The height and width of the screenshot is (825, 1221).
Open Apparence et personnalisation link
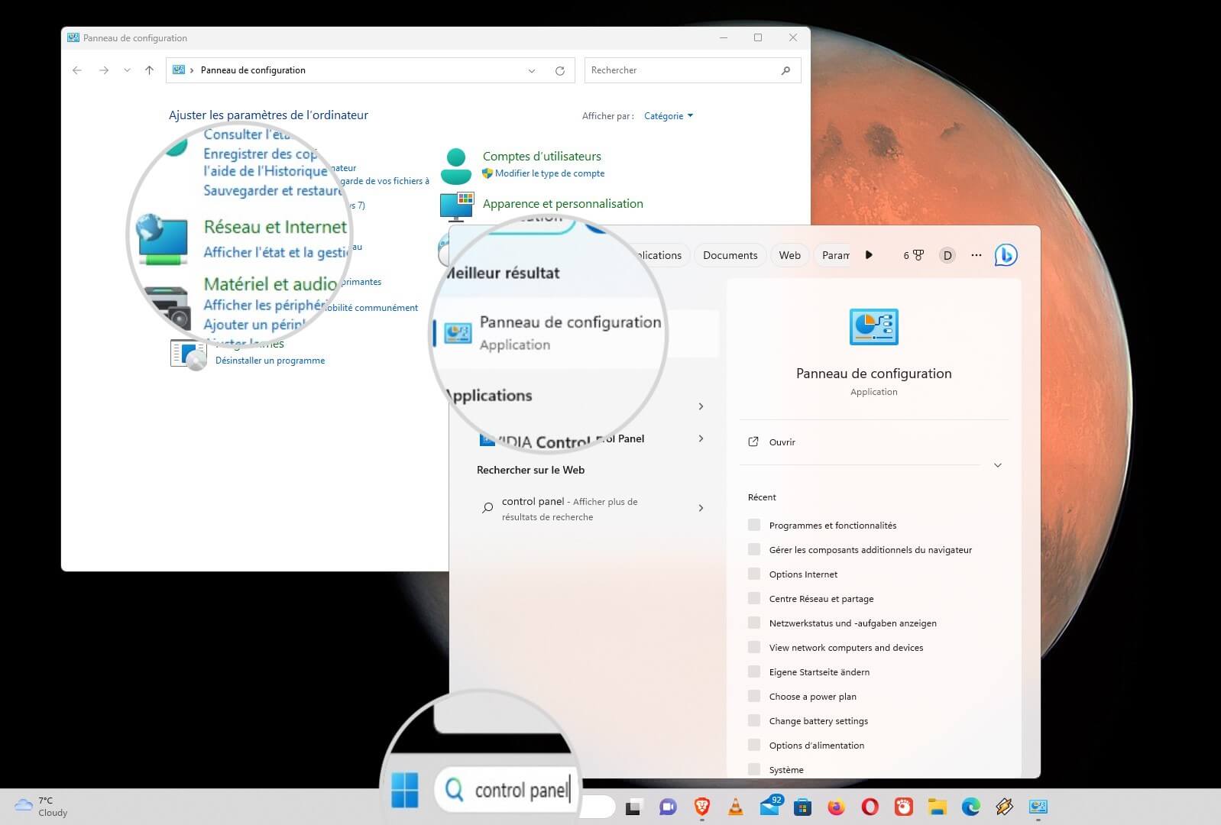point(563,204)
